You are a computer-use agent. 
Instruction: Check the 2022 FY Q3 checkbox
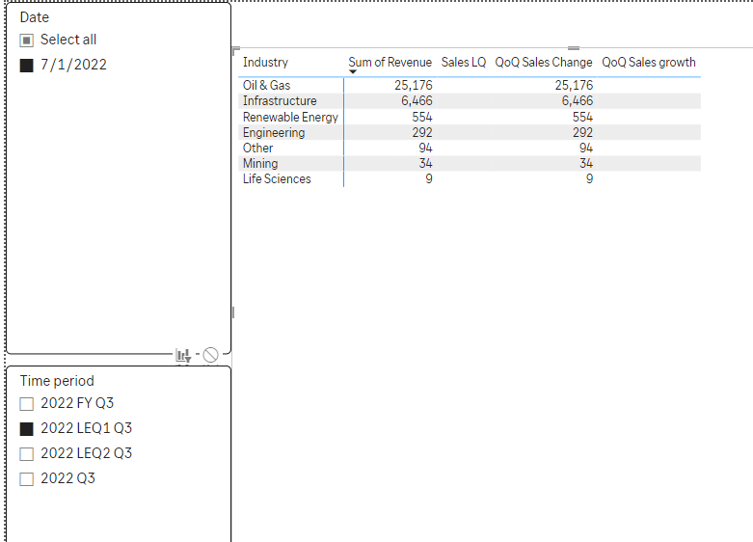(26, 404)
